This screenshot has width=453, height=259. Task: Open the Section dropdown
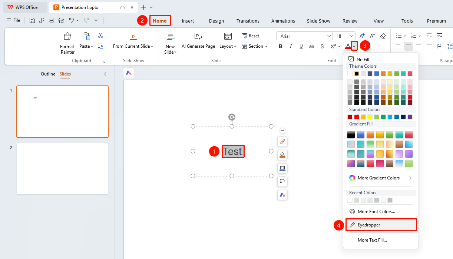tap(254, 46)
